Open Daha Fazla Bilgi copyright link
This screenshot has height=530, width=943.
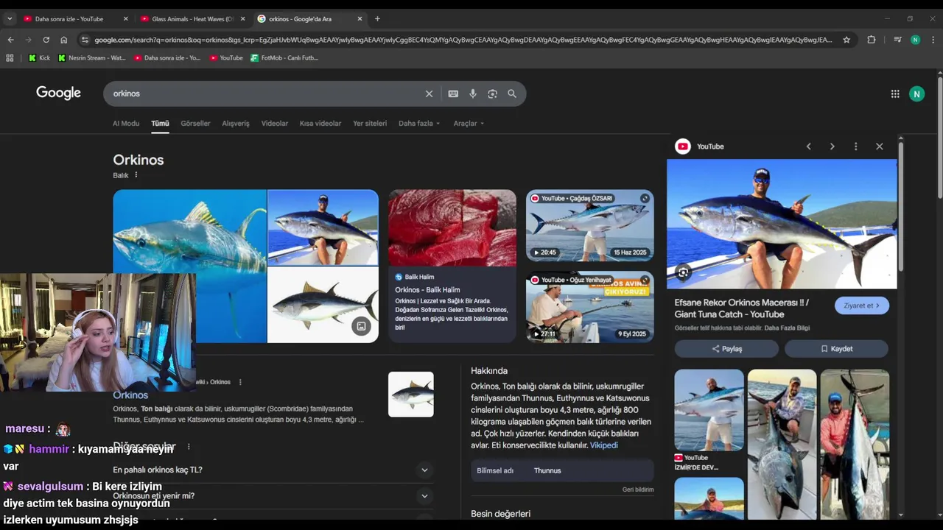(x=787, y=328)
